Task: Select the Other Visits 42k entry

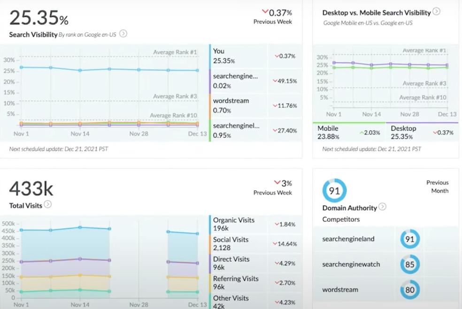Action: (x=239, y=302)
